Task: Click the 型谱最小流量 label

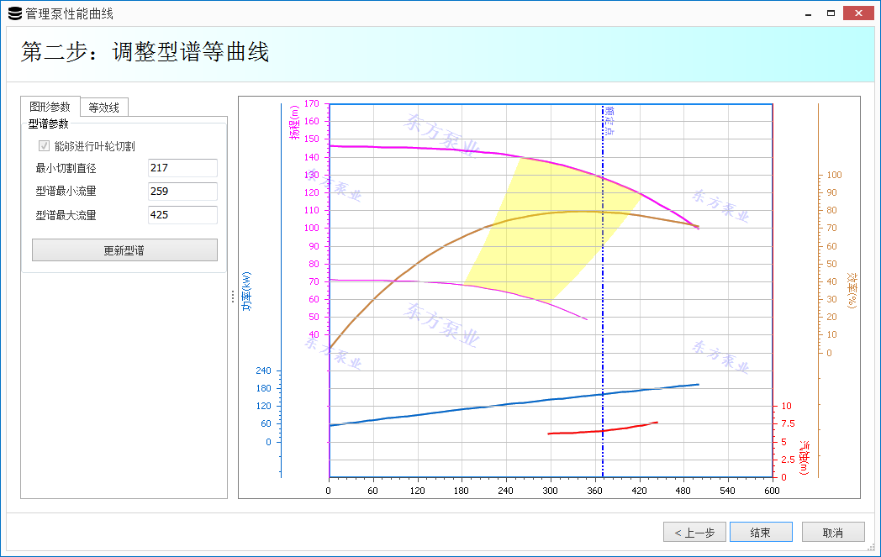Action: (66, 192)
